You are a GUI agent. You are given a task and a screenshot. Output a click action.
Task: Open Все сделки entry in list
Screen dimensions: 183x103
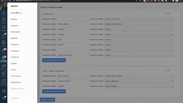(15, 98)
